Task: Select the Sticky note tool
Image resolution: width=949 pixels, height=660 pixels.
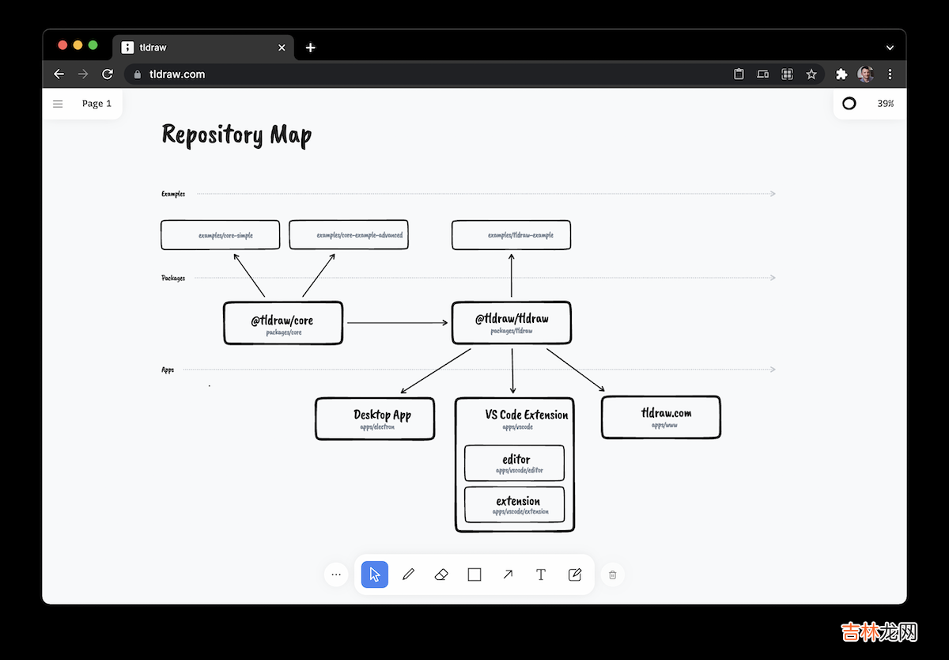Action: click(575, 575)
